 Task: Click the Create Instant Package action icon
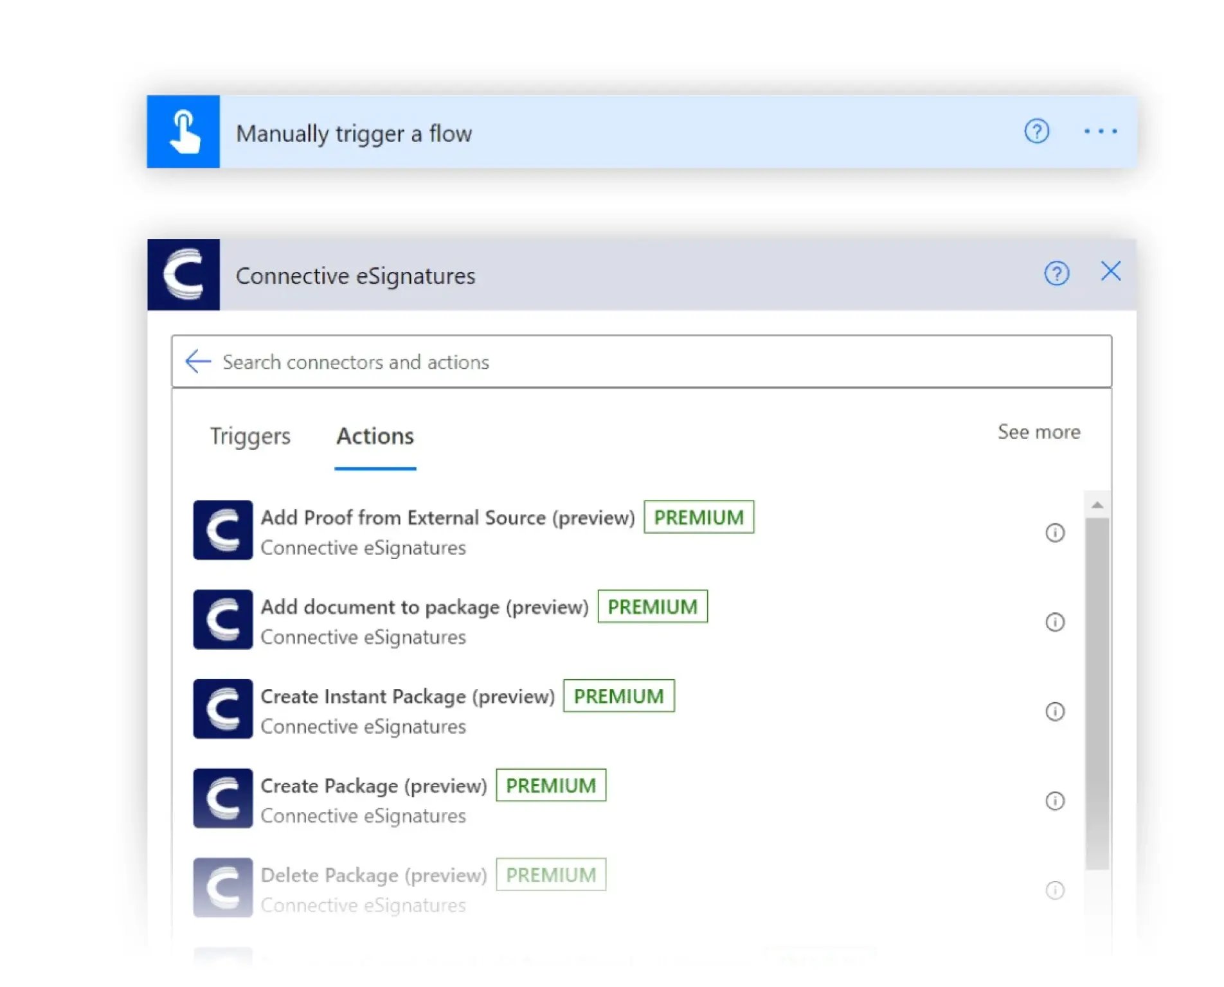[x=222, y=709]
